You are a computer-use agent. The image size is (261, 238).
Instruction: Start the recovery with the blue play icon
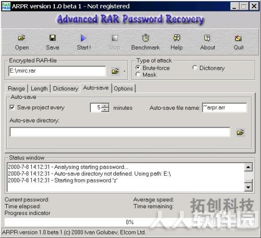pyautogui.click(x=84, y=38)
